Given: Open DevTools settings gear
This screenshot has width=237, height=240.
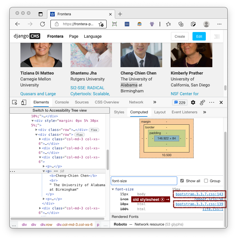Looking at the screenshot, I should click(193, 102).
